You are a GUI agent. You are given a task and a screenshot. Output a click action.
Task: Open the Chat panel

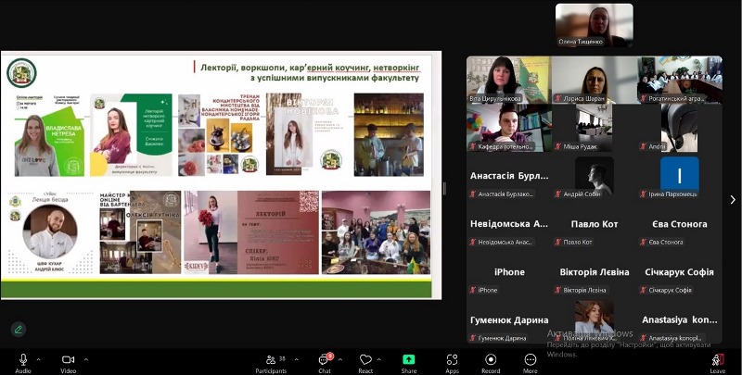click(x=324, y=359)
